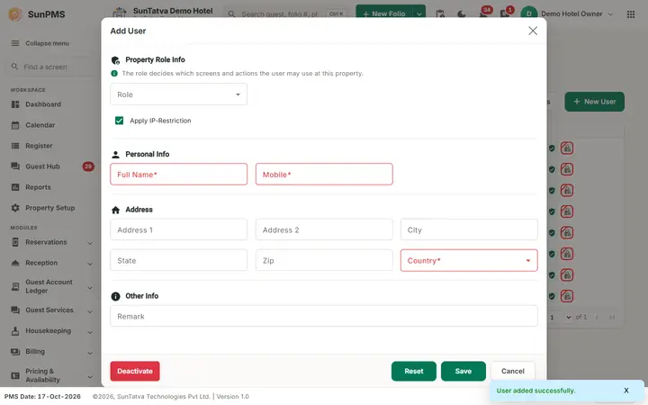The width and height of the screenshot is (648, 405).
Task: Click the Housekeeping module icon
Action: click(15, 331)
